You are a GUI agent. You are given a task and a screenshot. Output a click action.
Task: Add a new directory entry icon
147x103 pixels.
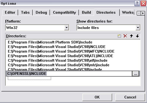pyautogui.click(x=119, y=36)
